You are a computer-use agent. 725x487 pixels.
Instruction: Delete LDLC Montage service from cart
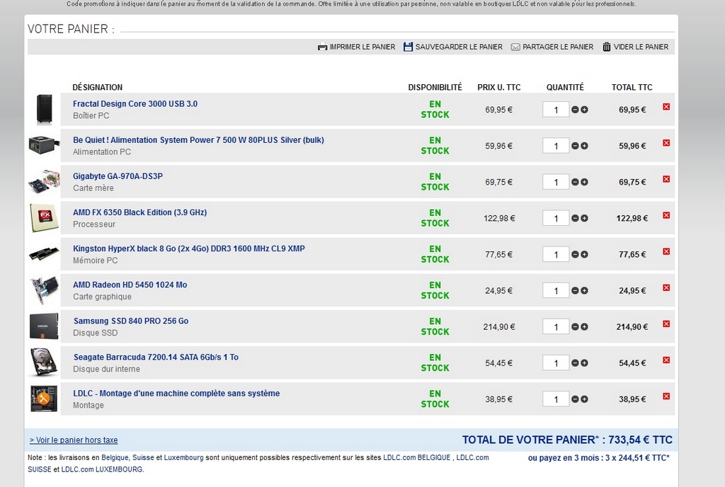(x=666, y=396)
